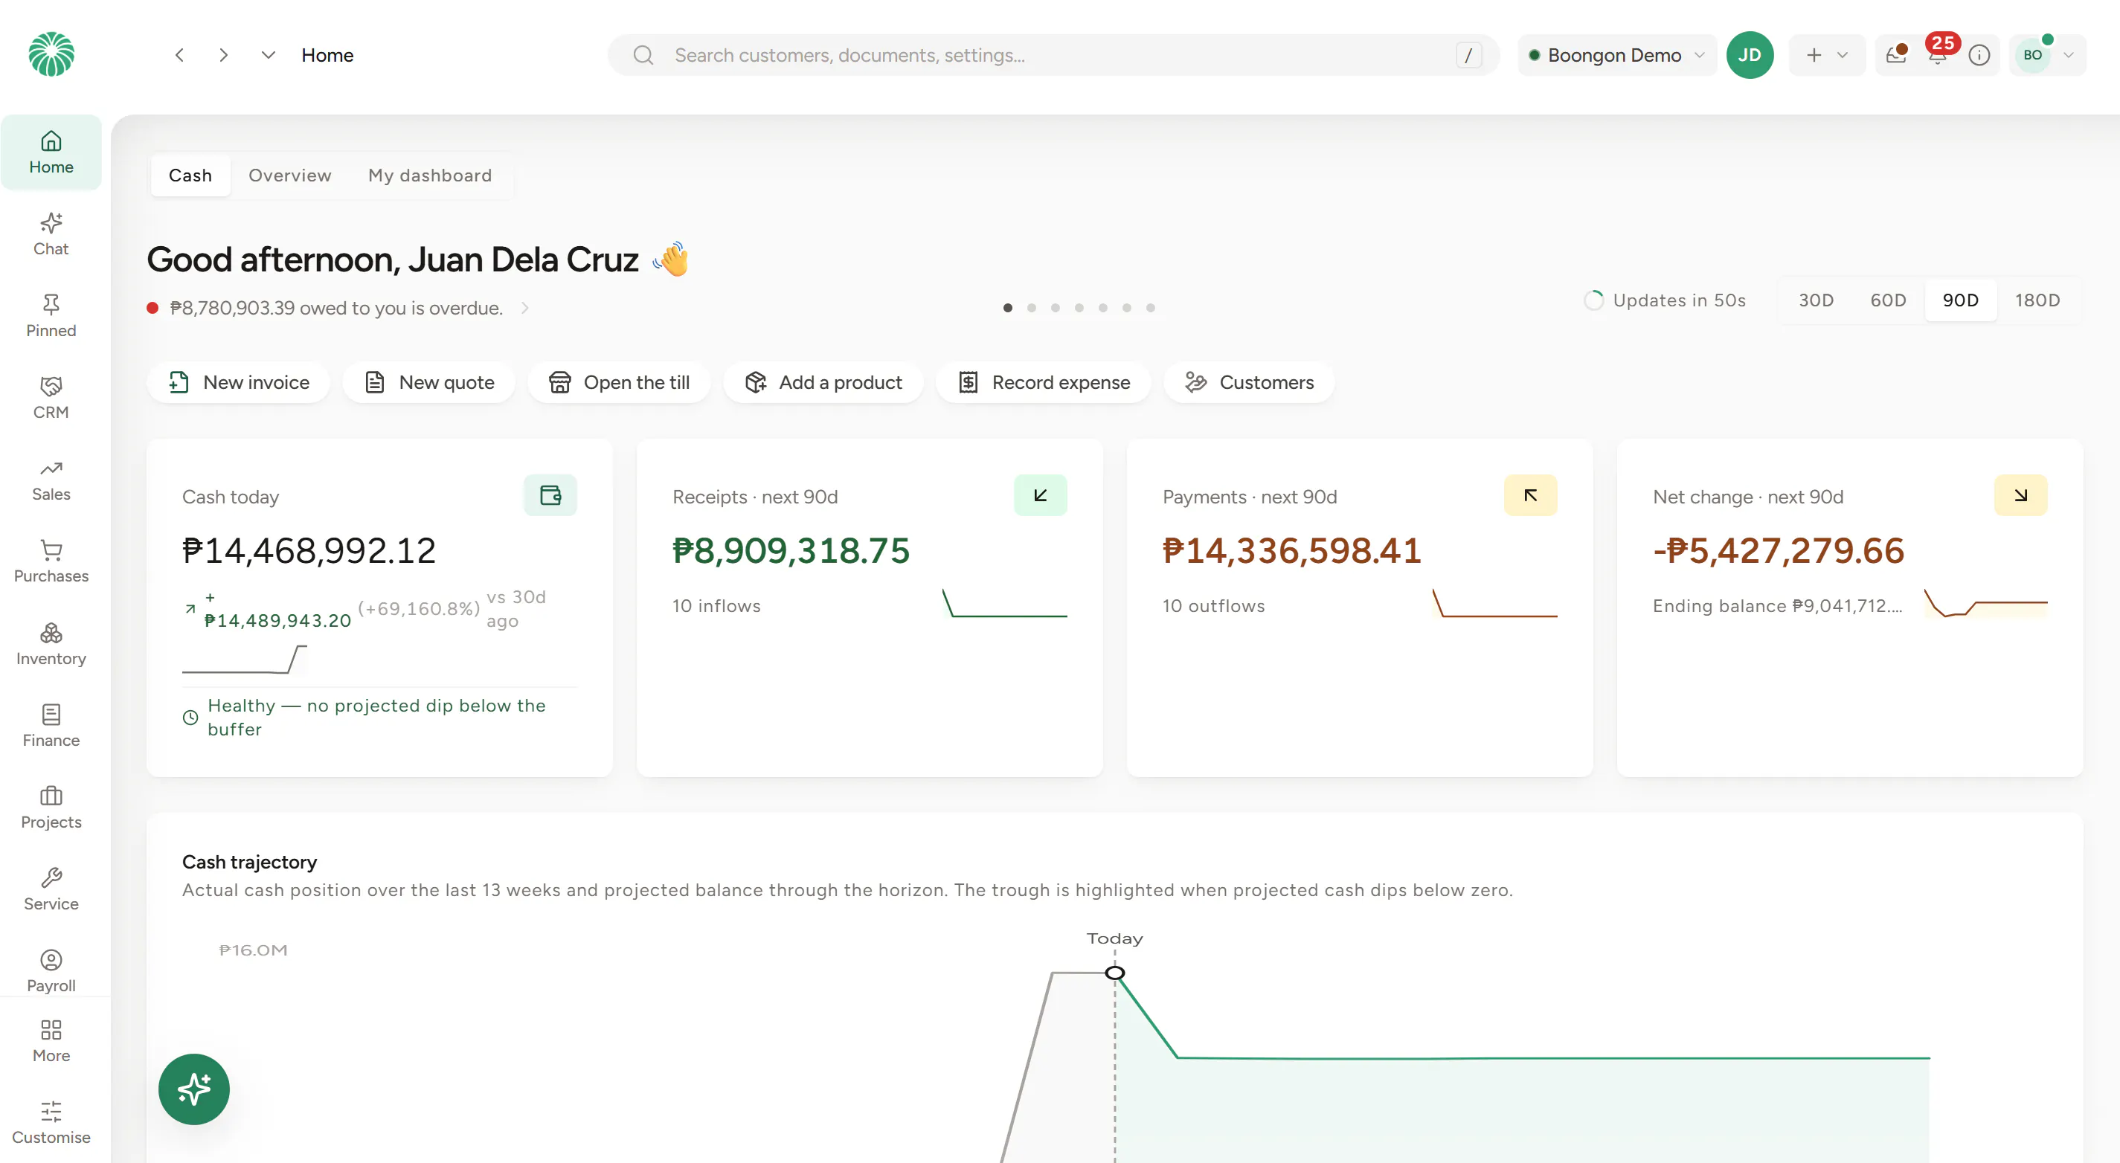Viewport: 2120px width, 1163px height.
Task: Open the Service module
Action: tap(51, 889)
